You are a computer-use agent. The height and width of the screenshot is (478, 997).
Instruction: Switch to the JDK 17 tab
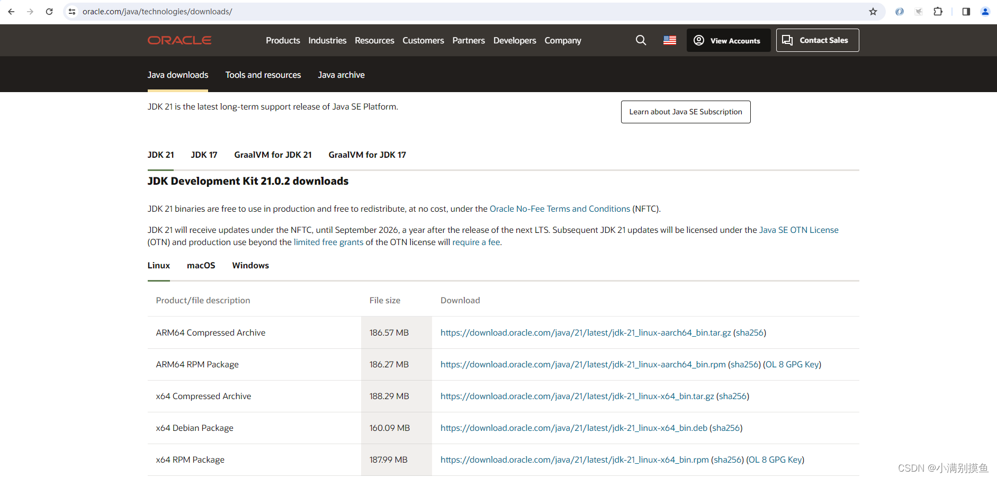[204, 155]
